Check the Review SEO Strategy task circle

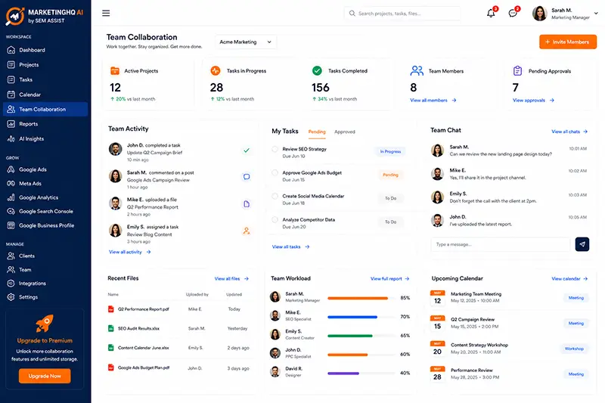[x=275, y=149]
